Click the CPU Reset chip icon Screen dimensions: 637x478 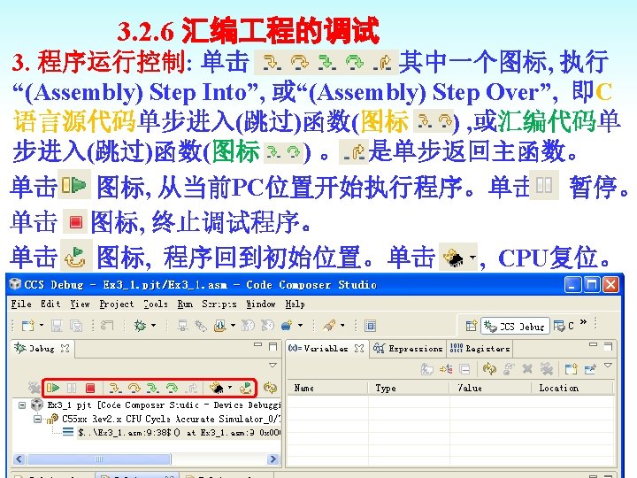217,388
